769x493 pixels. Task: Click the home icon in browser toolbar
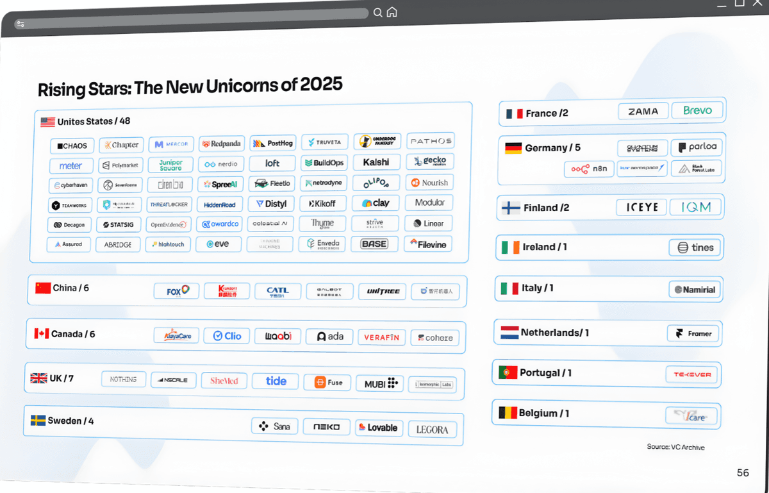pos(392,12)
